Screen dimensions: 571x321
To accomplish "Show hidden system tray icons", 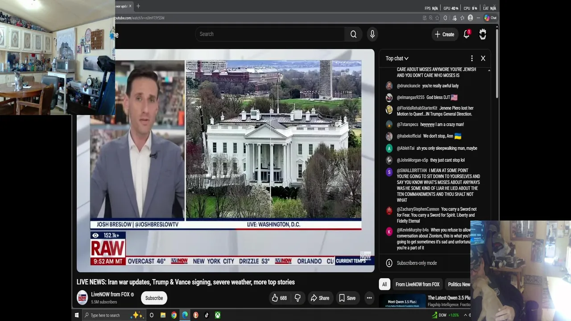I will [465, 315].
